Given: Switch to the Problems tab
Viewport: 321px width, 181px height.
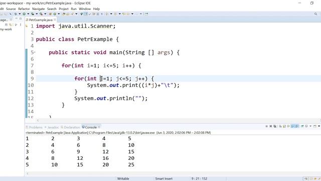Looking at the screenshot, I should [34, 127].
